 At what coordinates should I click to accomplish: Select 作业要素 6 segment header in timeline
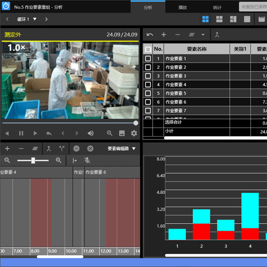[x=112, y=172]
